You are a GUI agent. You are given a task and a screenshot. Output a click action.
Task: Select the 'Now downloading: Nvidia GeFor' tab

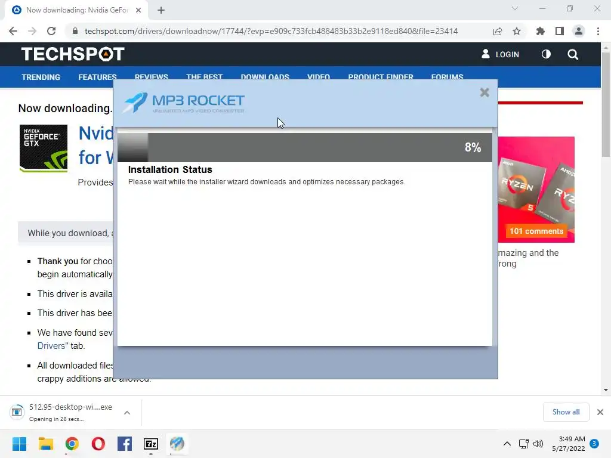pos(76,10)
